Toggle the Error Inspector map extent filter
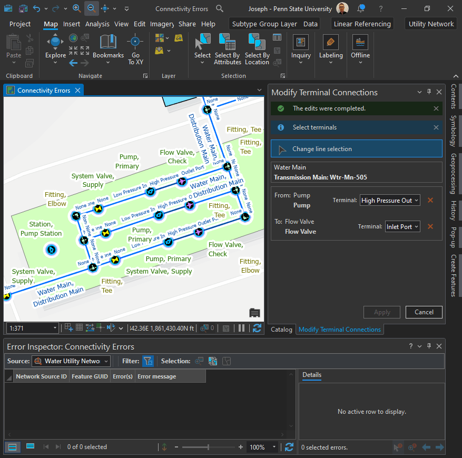 tap(148, 361)
